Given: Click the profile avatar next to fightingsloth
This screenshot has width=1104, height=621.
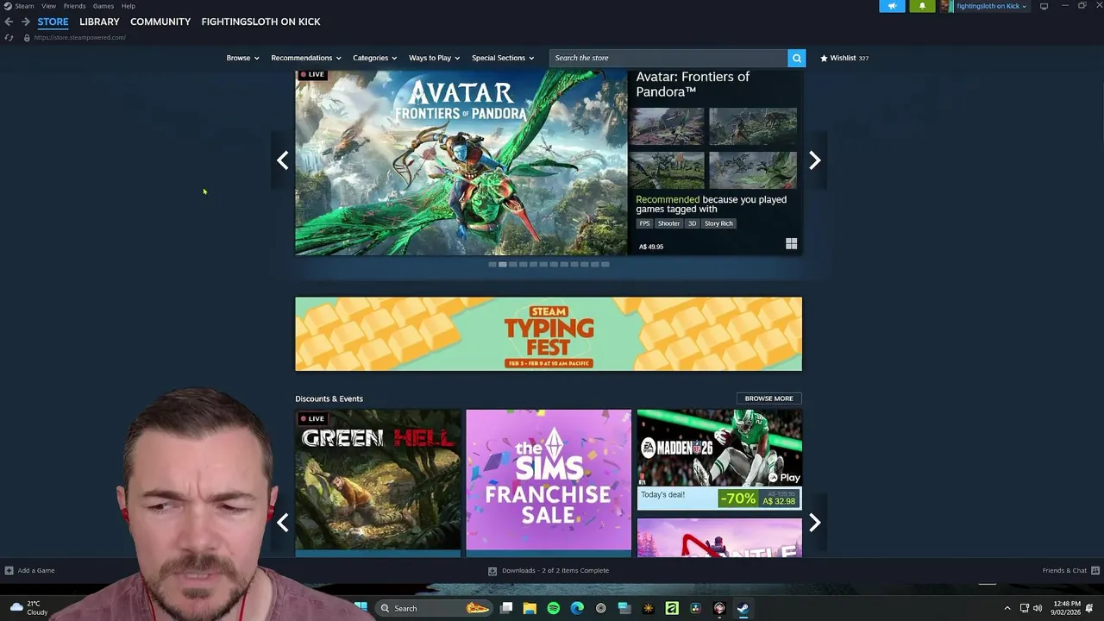Looking at the screenshot, I should [x=946, y=6].
